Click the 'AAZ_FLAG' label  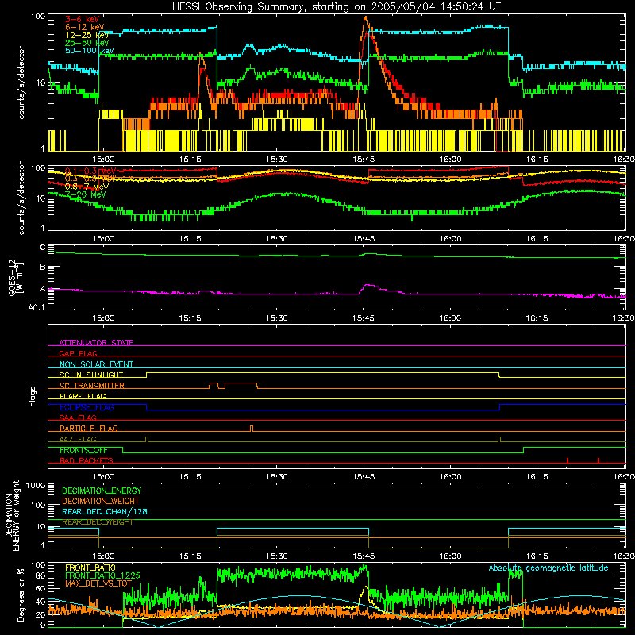pyautogui.click(x=78, y=439)
